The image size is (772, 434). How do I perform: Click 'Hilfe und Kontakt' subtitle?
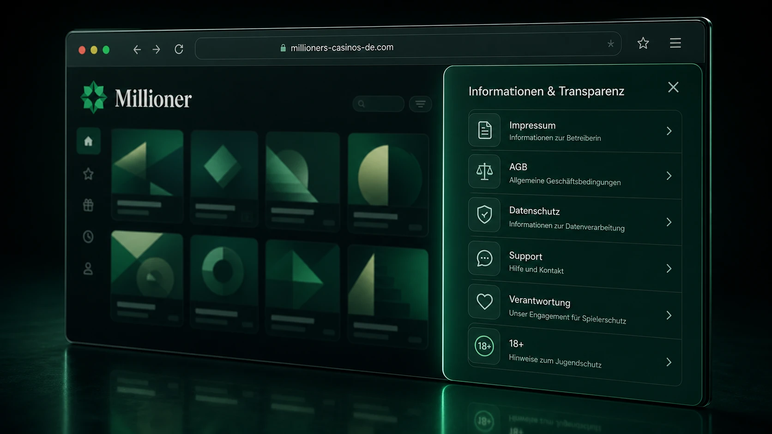pos(536,270)
